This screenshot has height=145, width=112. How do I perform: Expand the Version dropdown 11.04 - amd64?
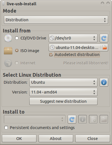63,92
